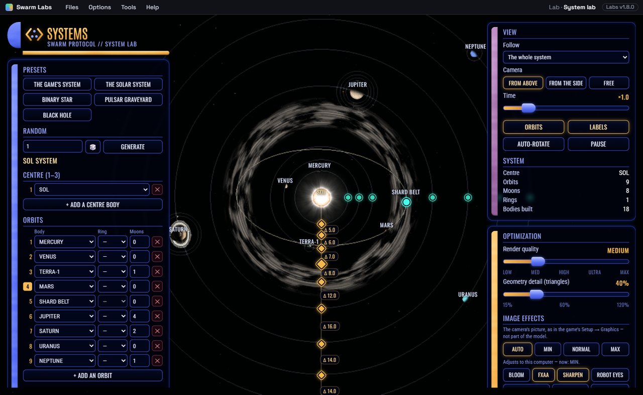Delete the SHARD BELT orbit row
The height and width of the screenshot is (395, 643).
click(x=157, y=302)
